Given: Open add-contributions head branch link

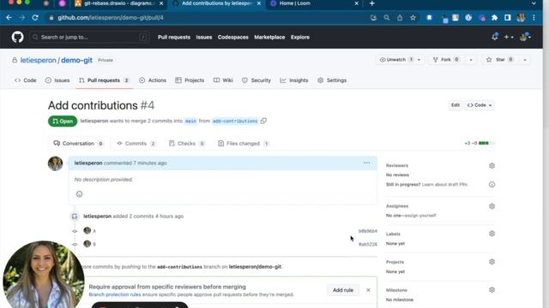Looking at the screenshot, I should pyautogui.click(x=235, y=121).
